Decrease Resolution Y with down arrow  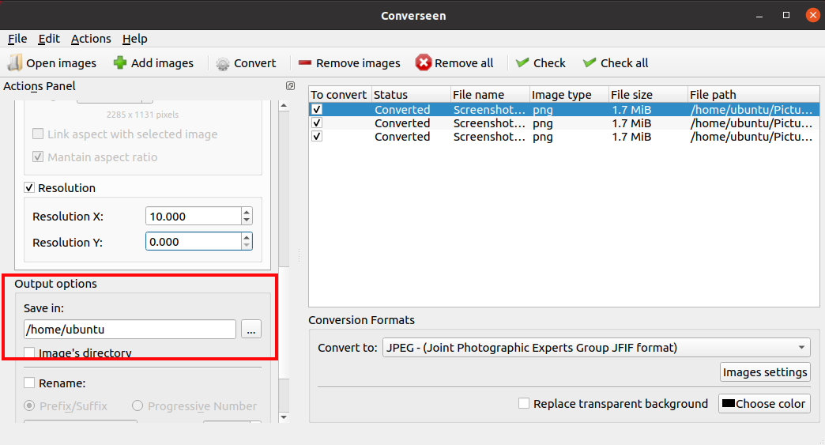click(247, 246)
